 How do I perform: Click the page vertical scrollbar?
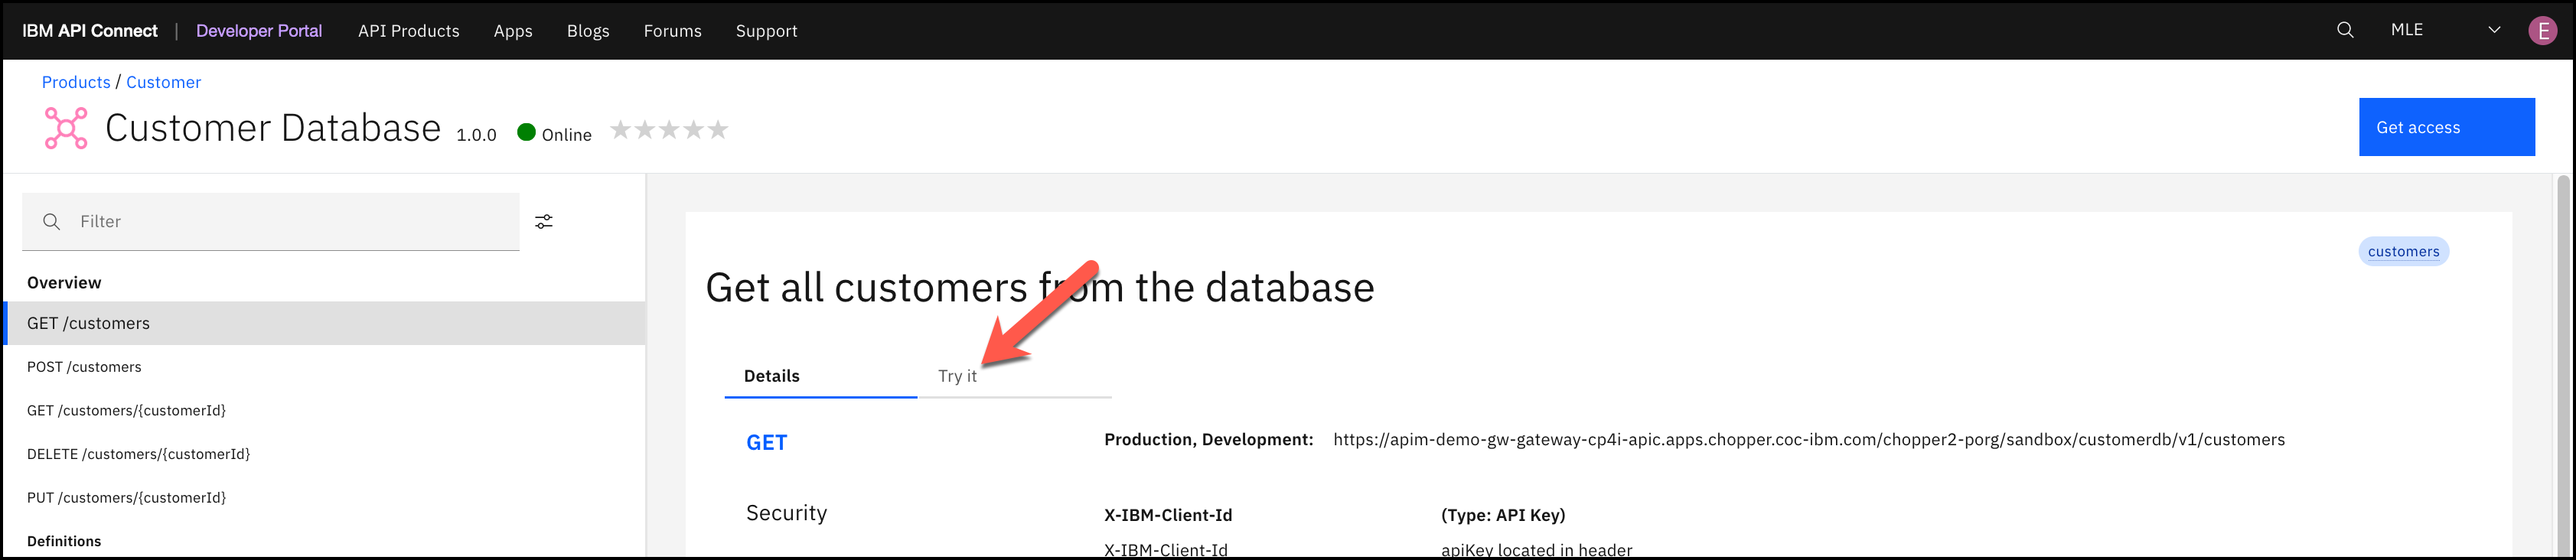click(2563, 366)
